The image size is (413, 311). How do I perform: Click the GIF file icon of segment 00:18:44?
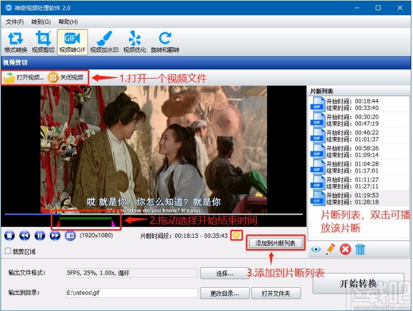(x=318, y=104)
